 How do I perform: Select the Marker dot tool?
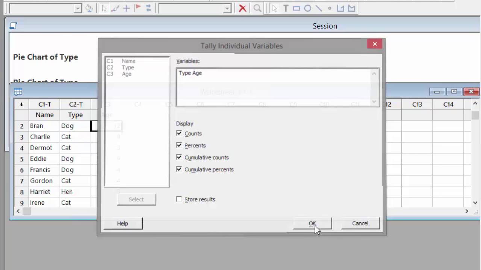coord(330,8)
